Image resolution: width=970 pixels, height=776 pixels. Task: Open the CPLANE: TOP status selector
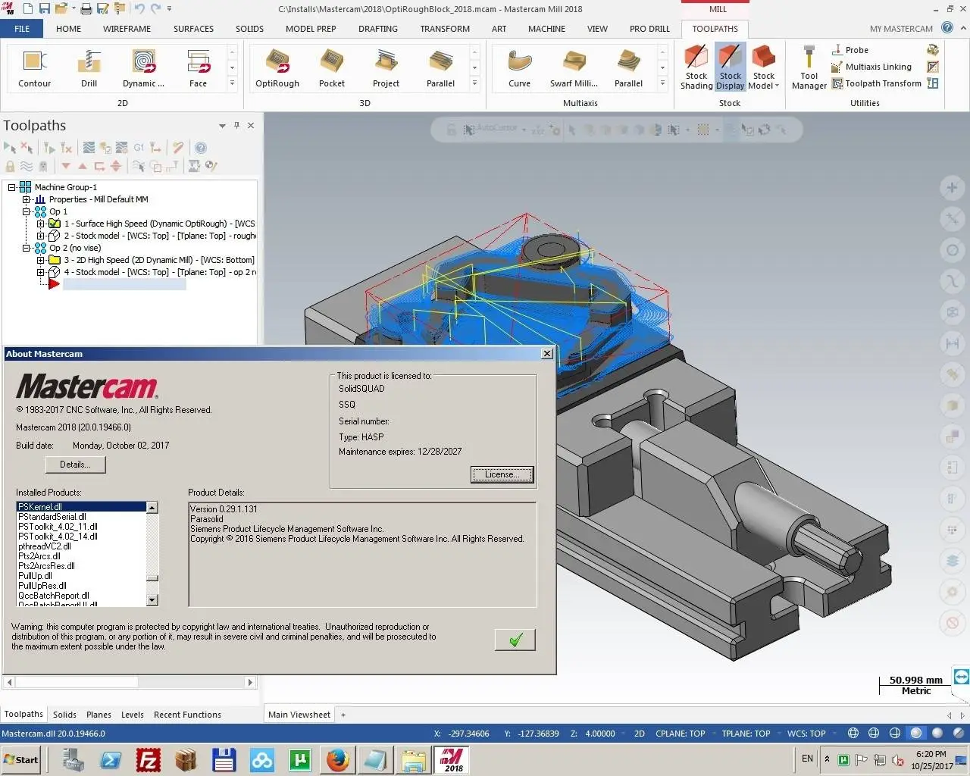[680, 734]
